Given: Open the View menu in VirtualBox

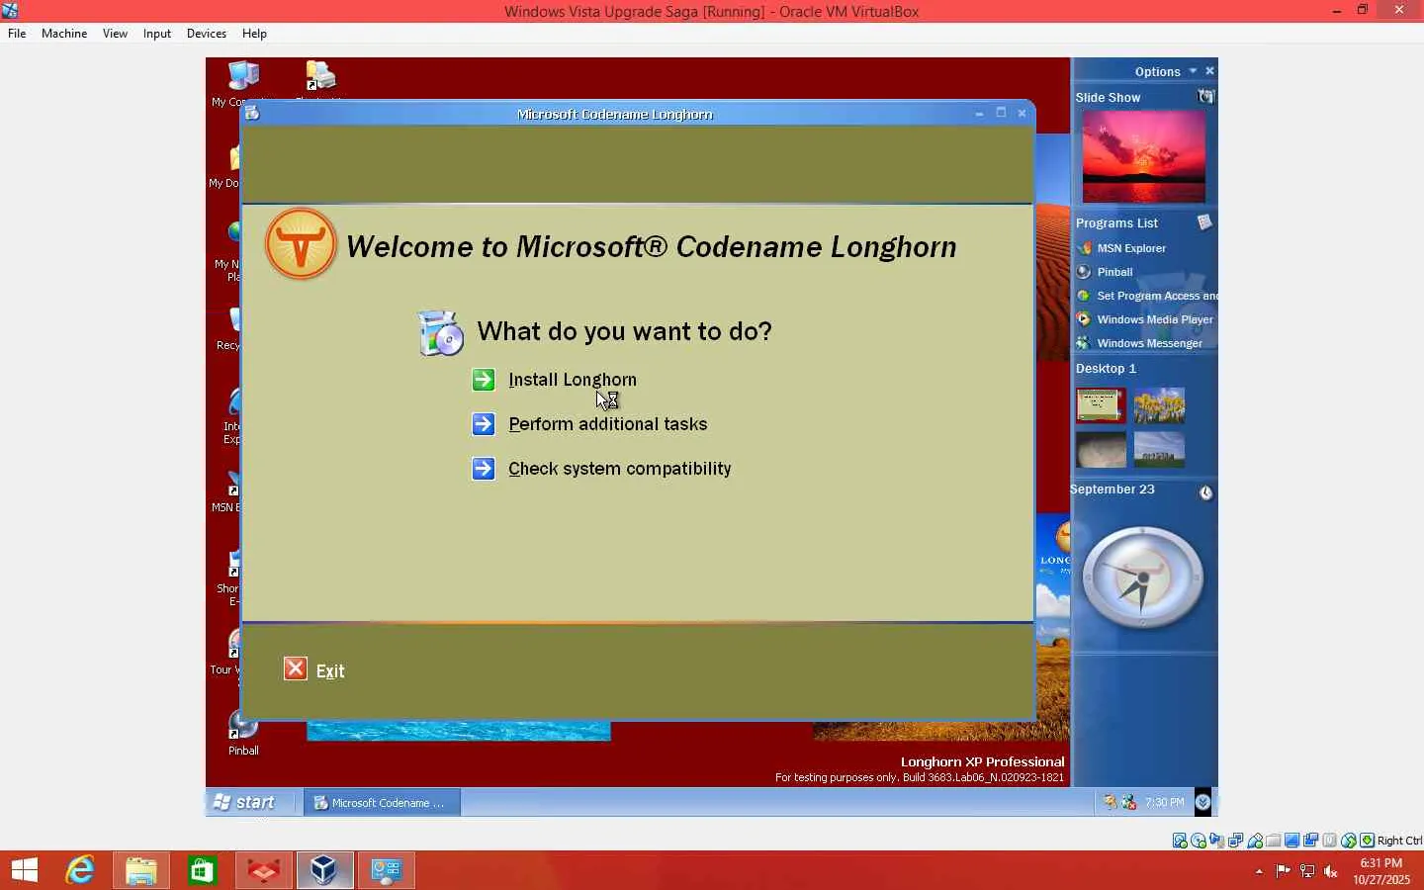Looking at the screenshot, I should [x=115, y=33].
